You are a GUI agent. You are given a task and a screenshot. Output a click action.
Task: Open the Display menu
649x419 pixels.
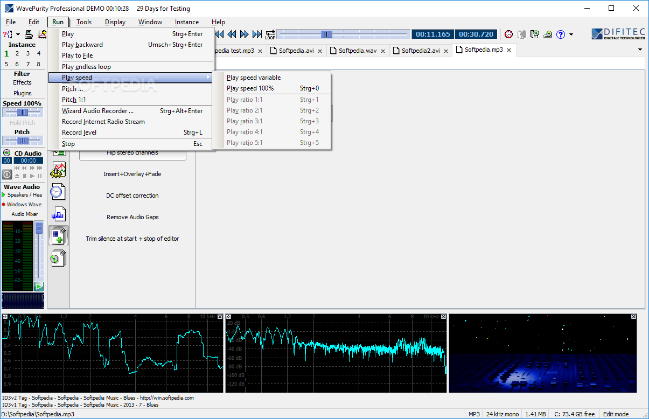click(115, 22)
